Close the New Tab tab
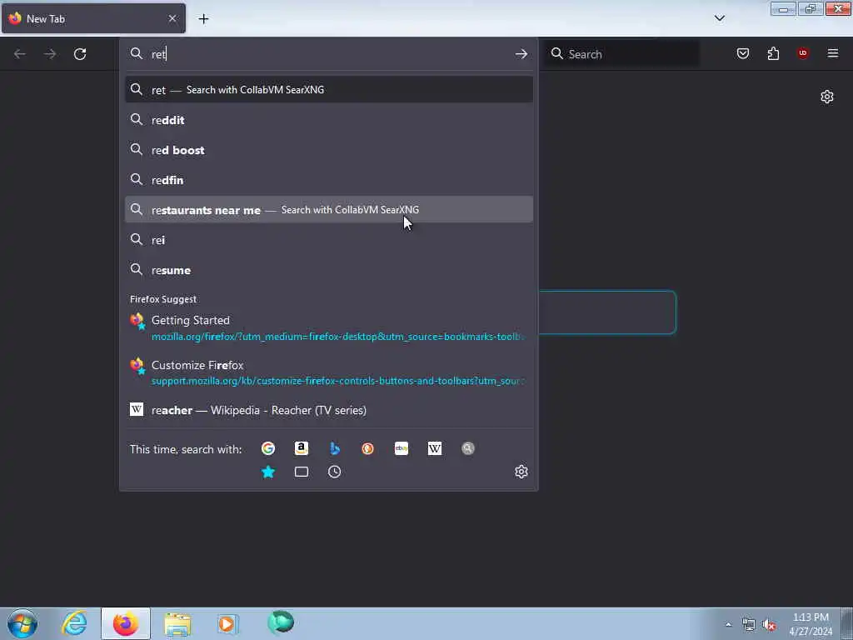 pos(172,18)
